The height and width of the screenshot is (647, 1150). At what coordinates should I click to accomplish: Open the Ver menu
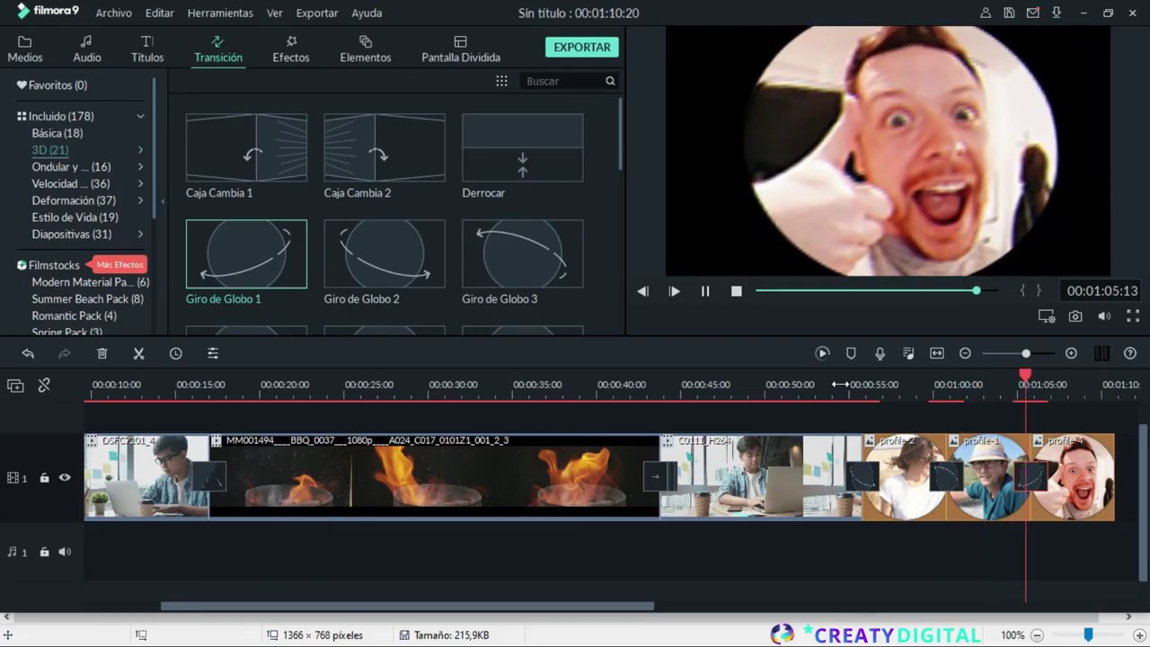[x=275, y=13]
